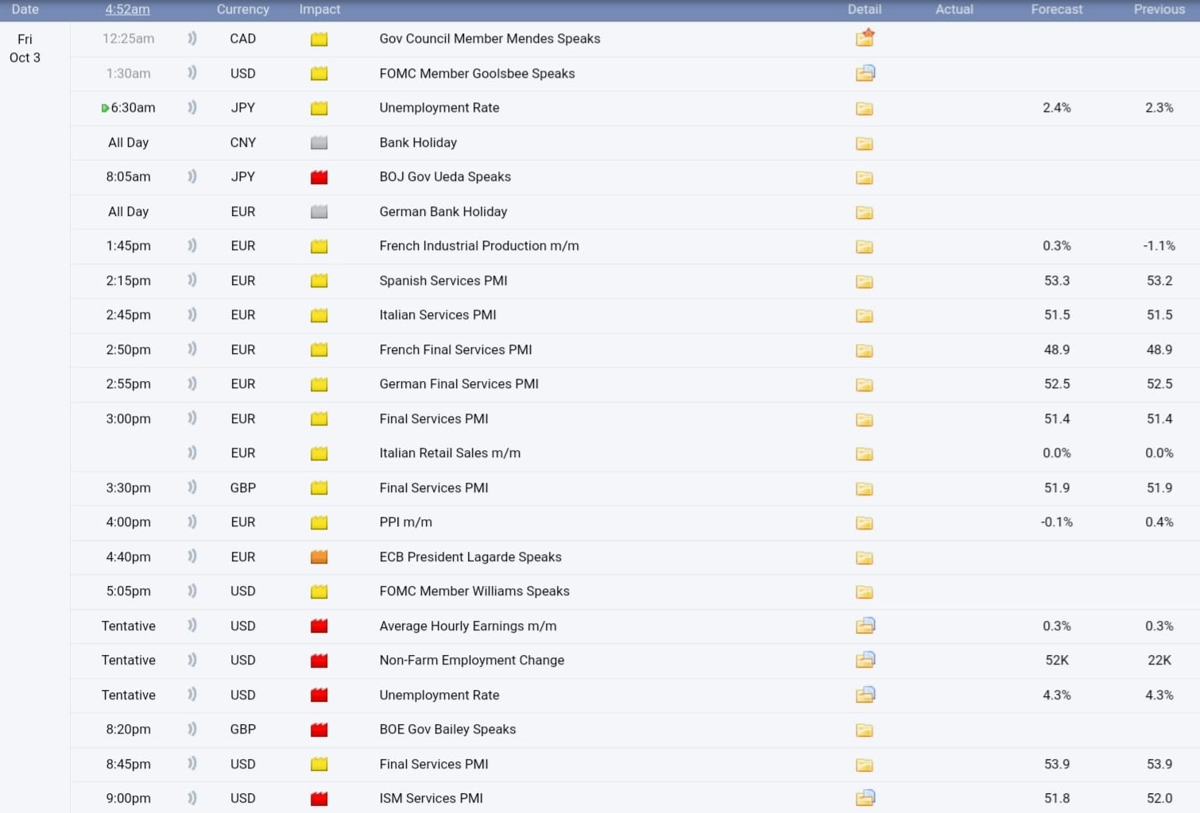The width and height of the screenshot is (1200, 813).
Task: Select the Fri Oct 3 date cell
Action: [x=25, y=48]
